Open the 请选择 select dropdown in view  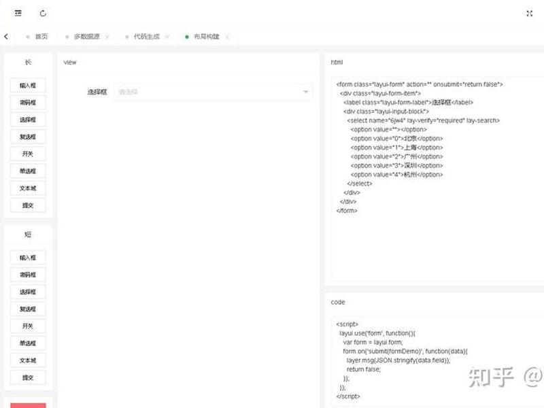pos(213,92)
